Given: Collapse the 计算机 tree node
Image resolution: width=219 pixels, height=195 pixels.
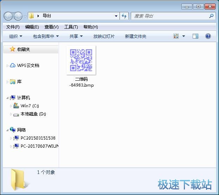Looking at the screenshot, I should (7, 98).
